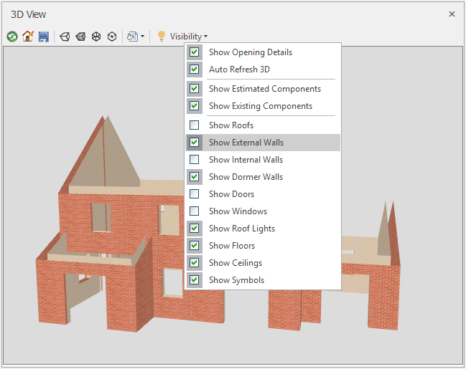466x369 pixels.
Task: Turn on the Show Doors checkbox
Action: pyautogui.click(x=195, y=194)
